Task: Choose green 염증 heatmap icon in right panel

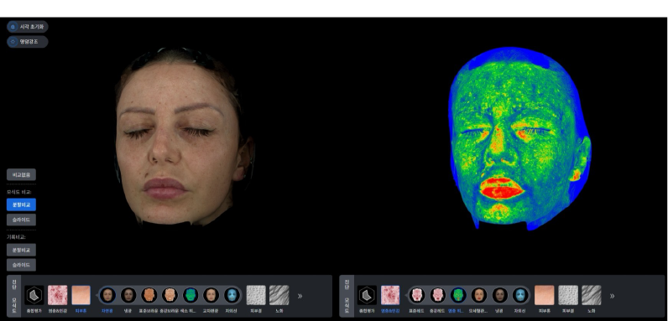Action: point(458,295)
